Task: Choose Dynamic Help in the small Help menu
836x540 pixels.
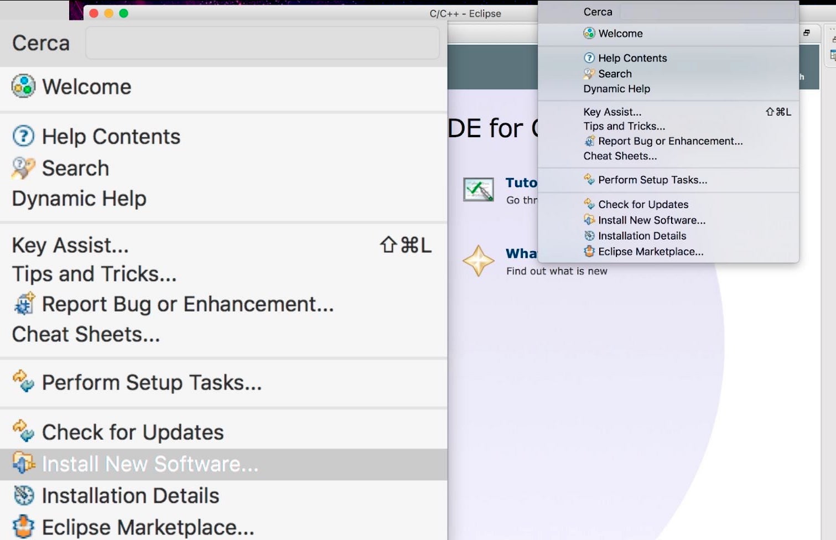Action: click(x=616, y=89)
